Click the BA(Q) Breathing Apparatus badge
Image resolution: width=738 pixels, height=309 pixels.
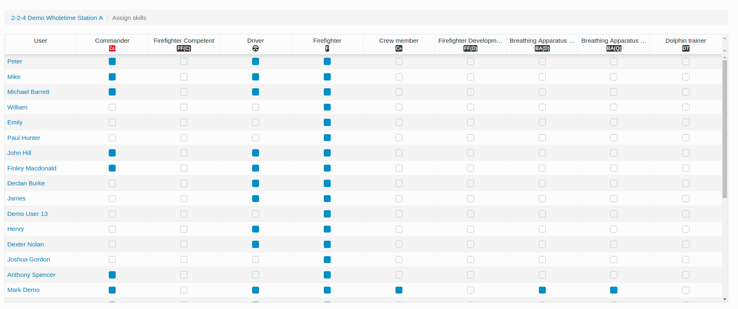tap(614, 48)
